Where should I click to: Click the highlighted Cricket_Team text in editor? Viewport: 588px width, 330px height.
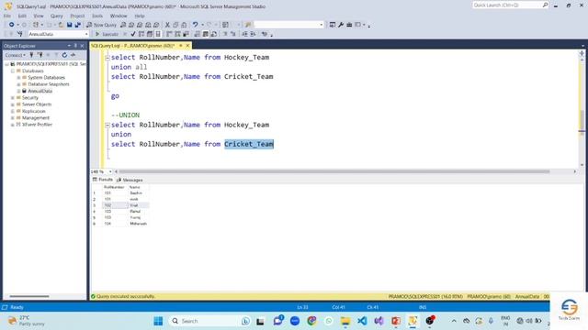point(249,144)
